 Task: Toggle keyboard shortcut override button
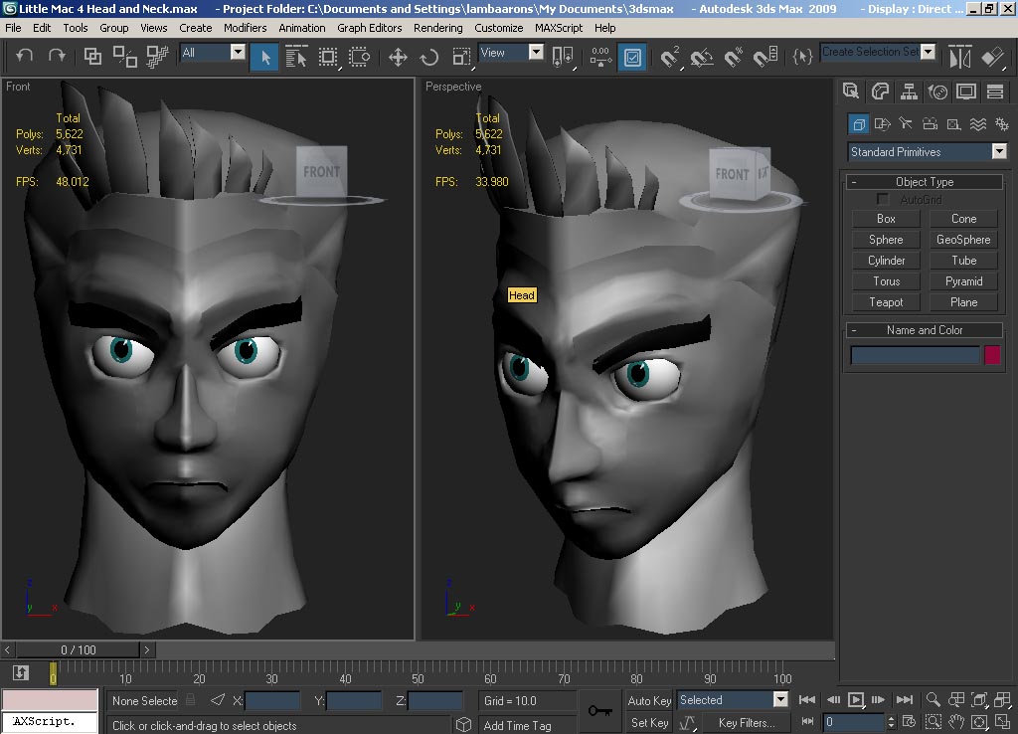pos(633,57)
